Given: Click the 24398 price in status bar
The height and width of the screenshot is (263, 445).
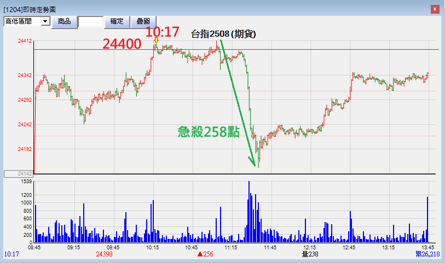Looking at the screenshot, I should (104, 254).
